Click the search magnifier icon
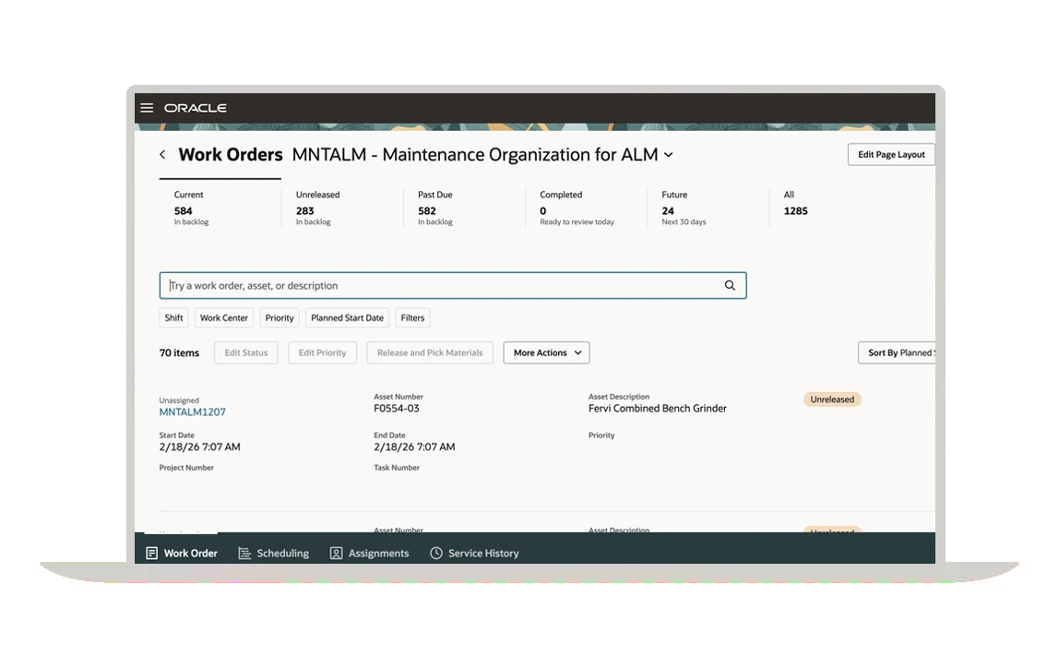This screenshot has height=668, width=1059. (730, 286)
